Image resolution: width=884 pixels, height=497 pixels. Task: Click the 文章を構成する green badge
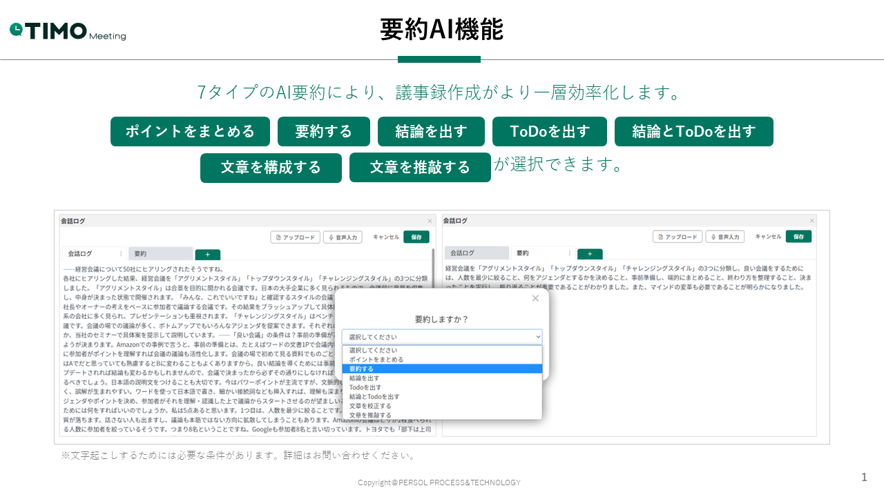(271, 168)
